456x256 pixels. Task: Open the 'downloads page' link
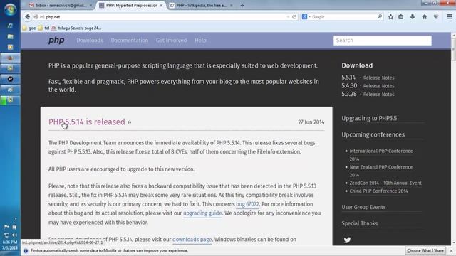click(192, 240)
